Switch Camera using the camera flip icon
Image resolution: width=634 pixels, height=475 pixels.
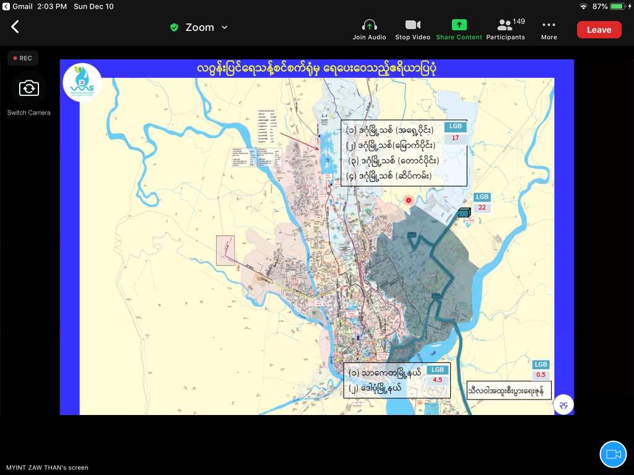[x=28, y=89]
